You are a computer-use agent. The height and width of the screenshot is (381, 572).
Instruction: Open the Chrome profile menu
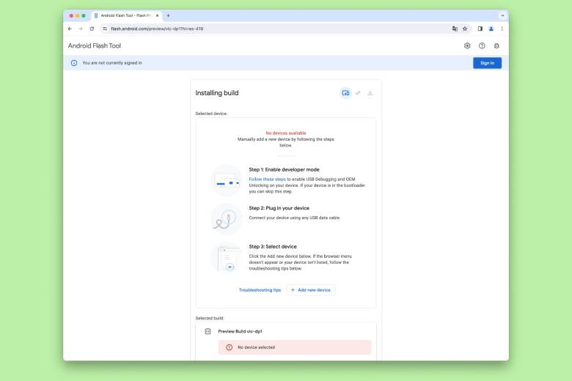pyautogui.click(x=491, y=29)
